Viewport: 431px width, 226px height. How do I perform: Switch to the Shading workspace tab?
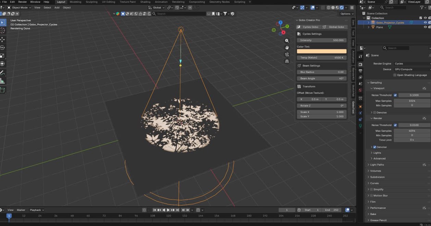(x=145, y=2)
